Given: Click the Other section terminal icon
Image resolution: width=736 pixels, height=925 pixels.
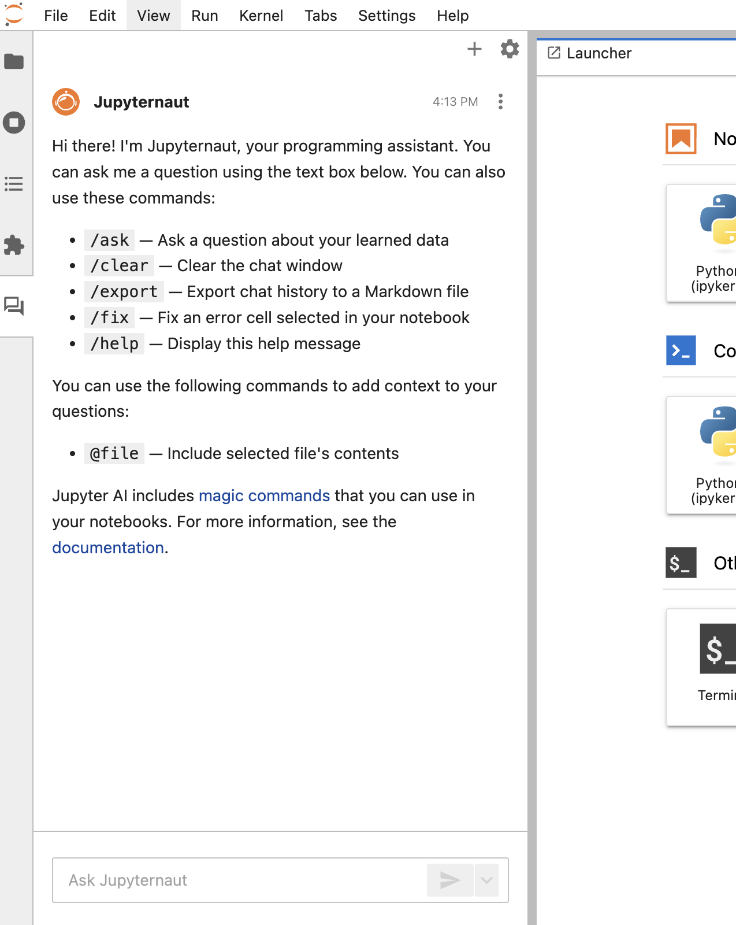Looking at the screenshot, I should point(681,563).
